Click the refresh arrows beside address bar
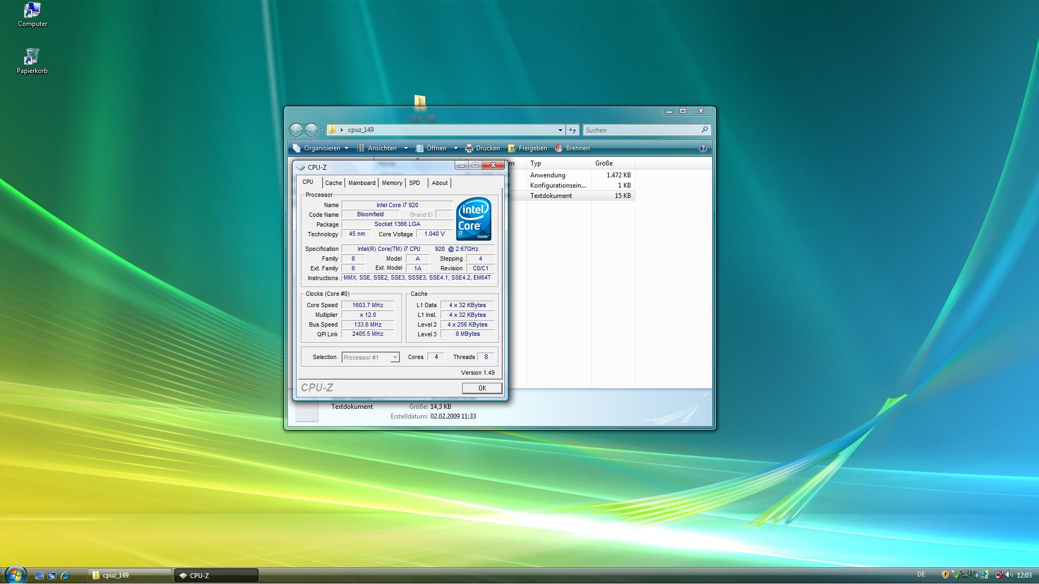The height and width of the screenshot is (584, 1039). coord(573,130)
